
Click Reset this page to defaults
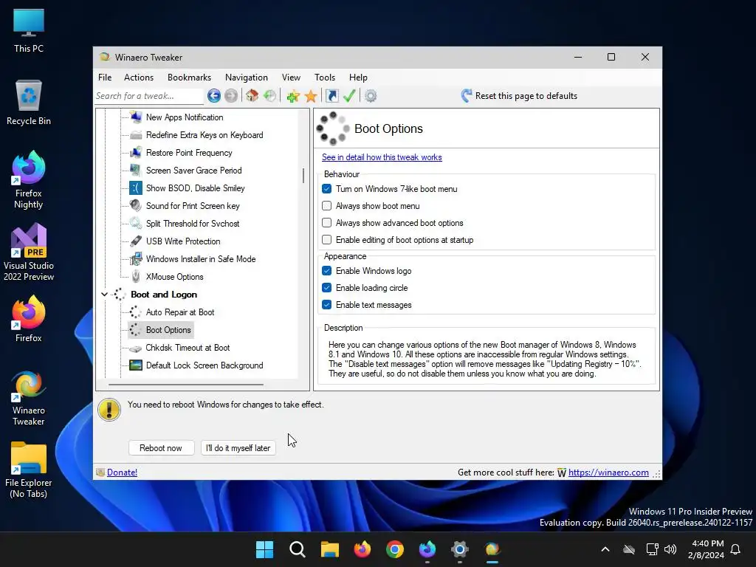[x=519, y=96]
